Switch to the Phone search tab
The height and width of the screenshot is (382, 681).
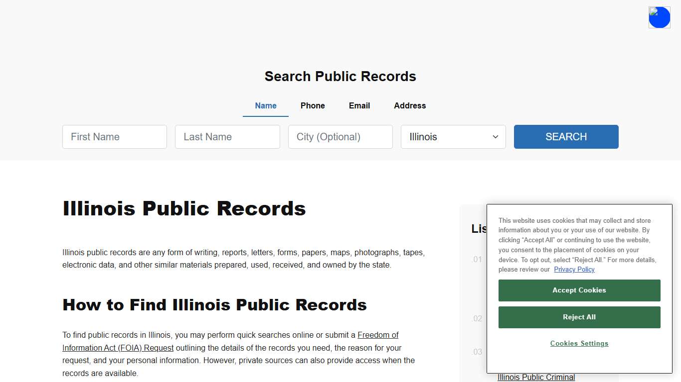pyautogui.click(x=313, y=105)
